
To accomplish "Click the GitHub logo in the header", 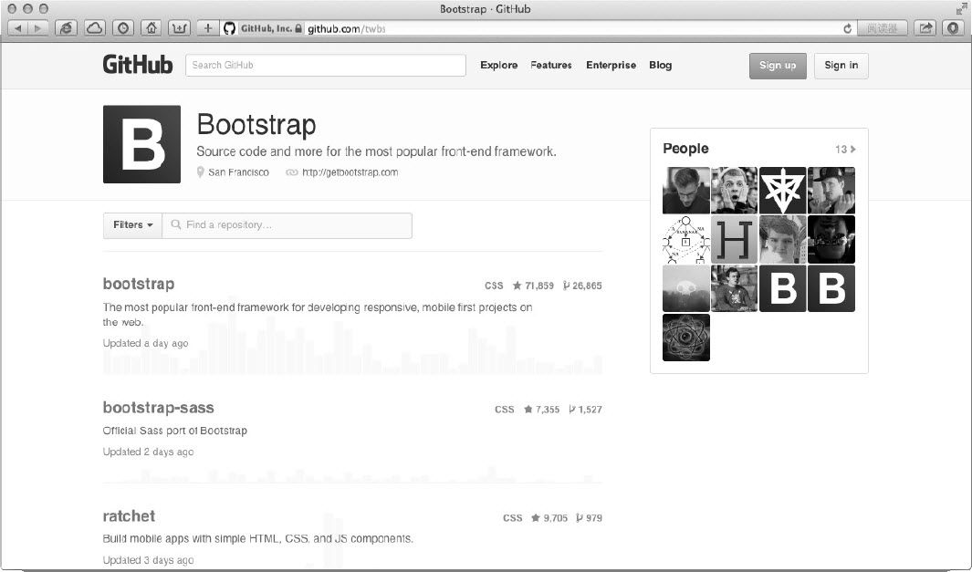I will coord(138,65).
